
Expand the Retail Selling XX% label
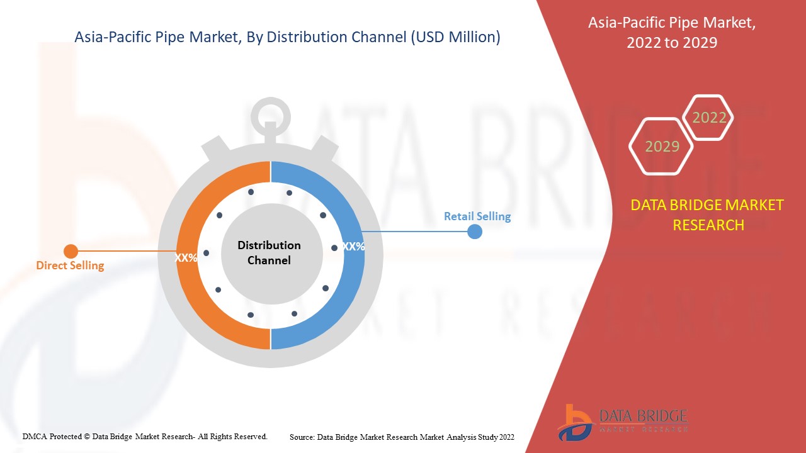point(355,247)
